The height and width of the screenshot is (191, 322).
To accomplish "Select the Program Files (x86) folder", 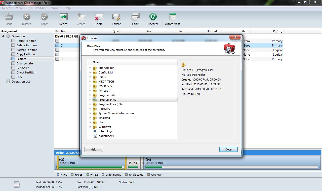I will tap(110, 104).
